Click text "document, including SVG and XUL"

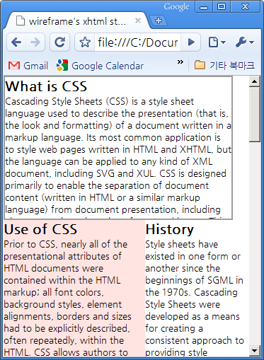point(79,174)
